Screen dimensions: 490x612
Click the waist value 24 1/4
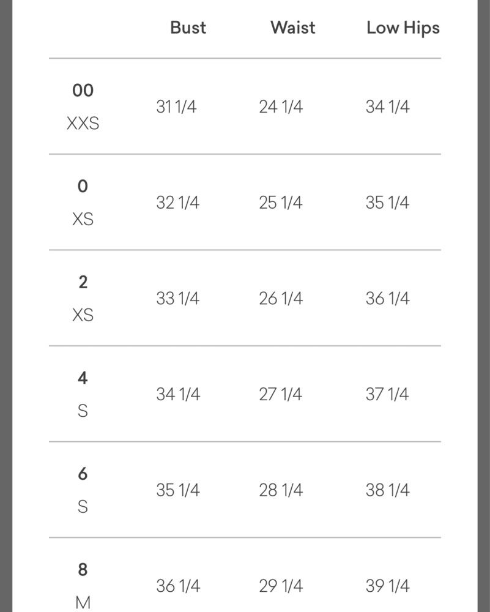281,106
